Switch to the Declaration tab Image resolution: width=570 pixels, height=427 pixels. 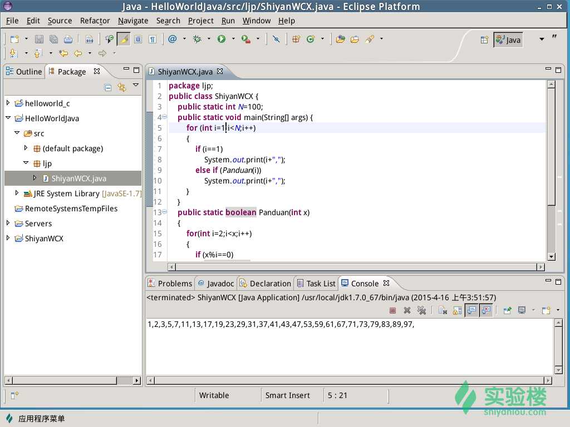coord(266,284)
